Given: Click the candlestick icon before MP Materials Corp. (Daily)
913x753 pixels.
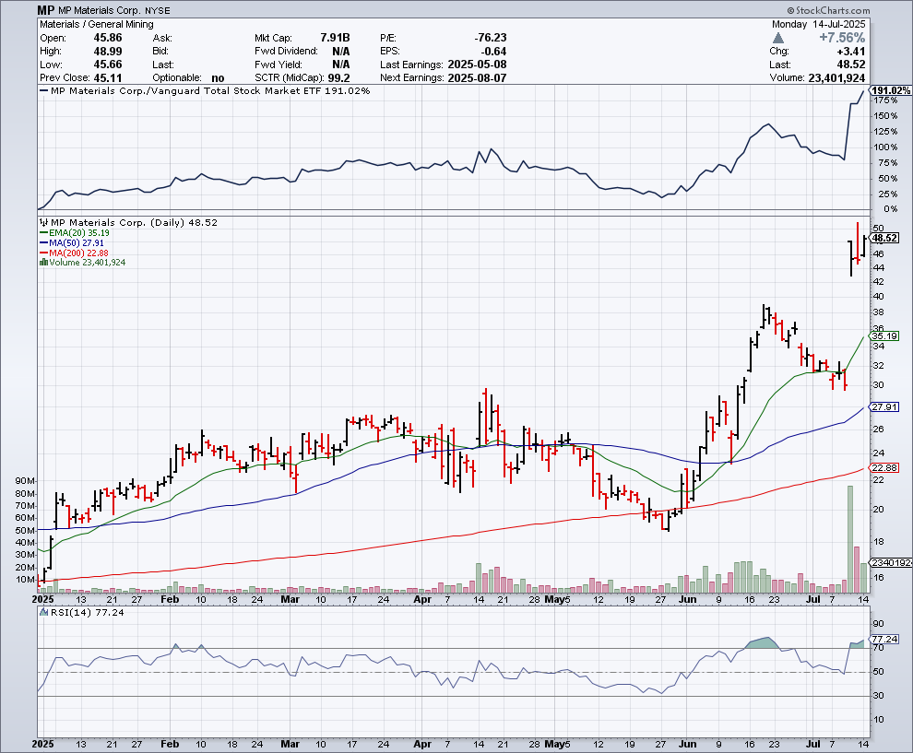Looking at the screenshot, I should 43,222.
